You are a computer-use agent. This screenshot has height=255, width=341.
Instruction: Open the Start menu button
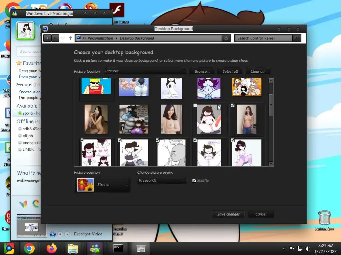tap(9, 248)
